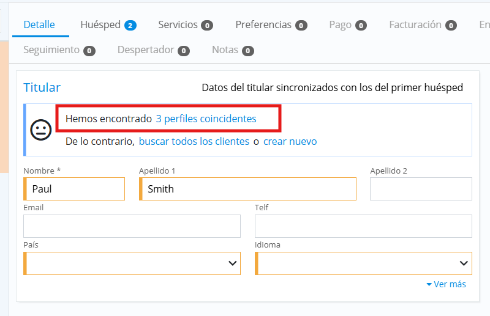Focus the Apellido 1 field with Smith
The width and height of the screenshot is (490, 316).
pos(248,189)
